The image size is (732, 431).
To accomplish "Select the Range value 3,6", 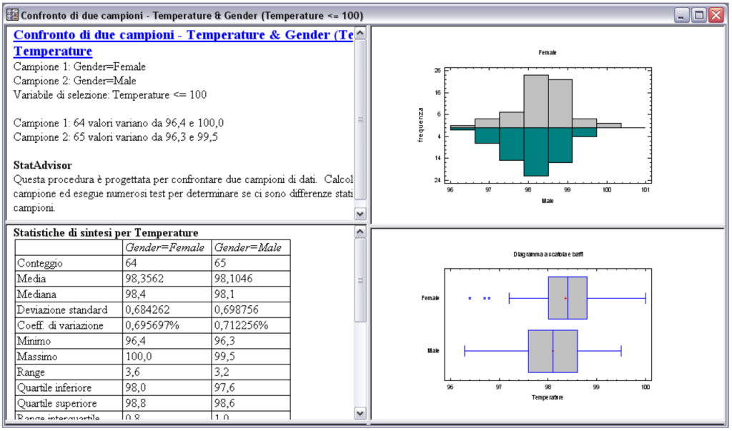I will pos(132,372).
